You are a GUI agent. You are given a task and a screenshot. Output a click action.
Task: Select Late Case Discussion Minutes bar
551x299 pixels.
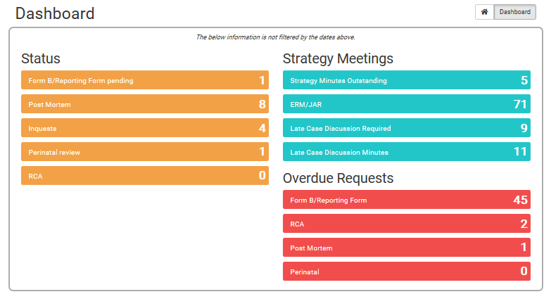coord(406,152)
